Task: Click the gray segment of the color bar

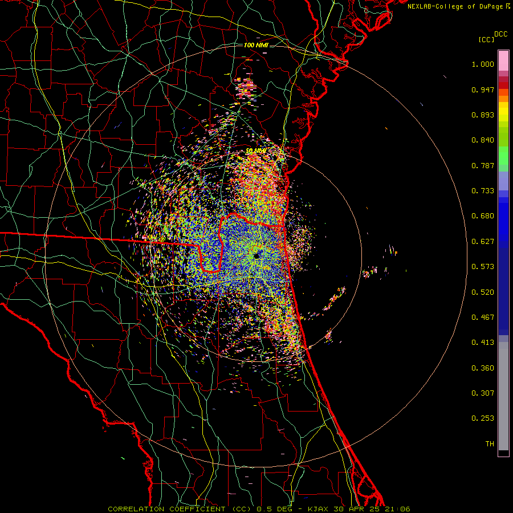Action: pyautogui.click(x=503, y=396)
